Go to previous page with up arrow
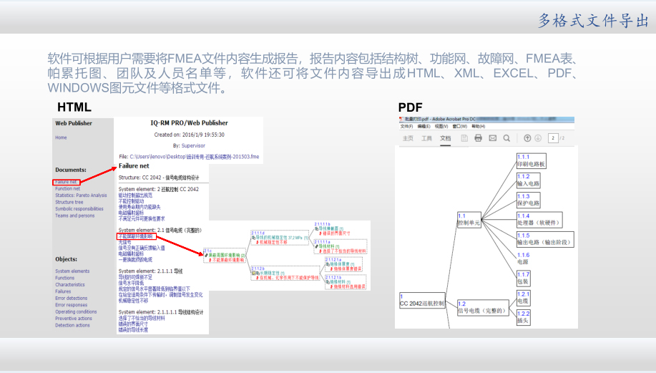Screen dimensions: 656x373 coord(528,138)
